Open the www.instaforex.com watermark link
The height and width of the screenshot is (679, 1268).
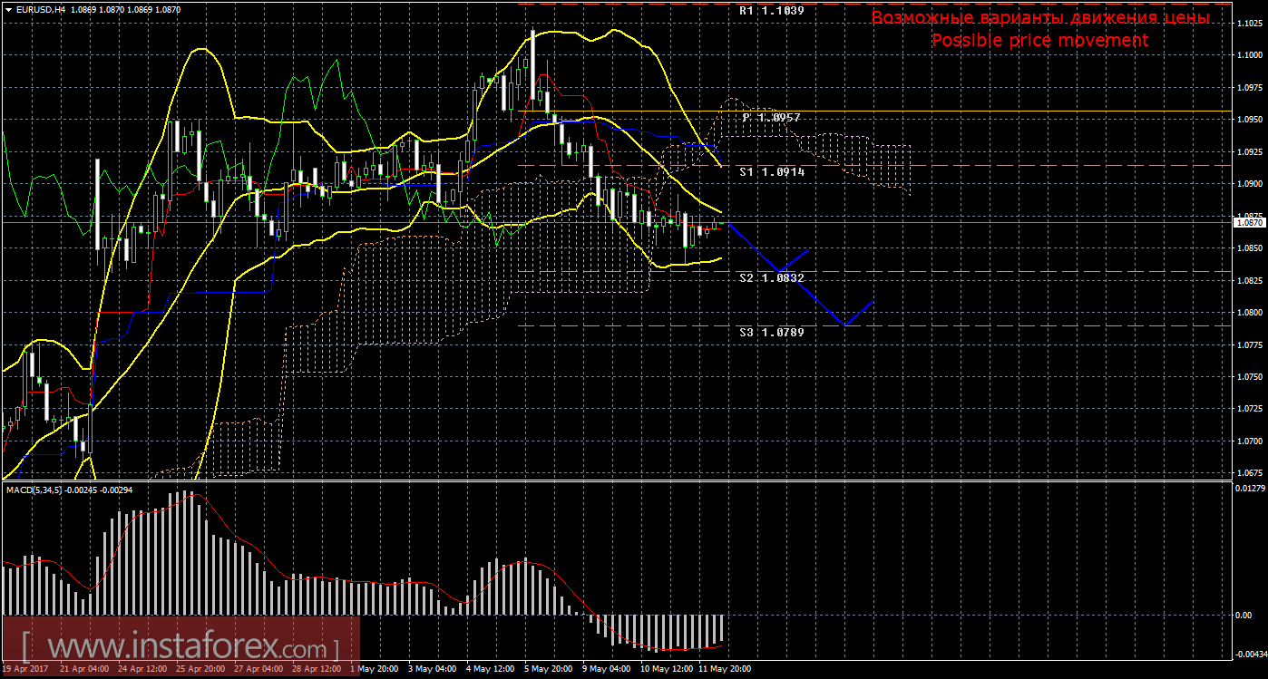(180, 647)
